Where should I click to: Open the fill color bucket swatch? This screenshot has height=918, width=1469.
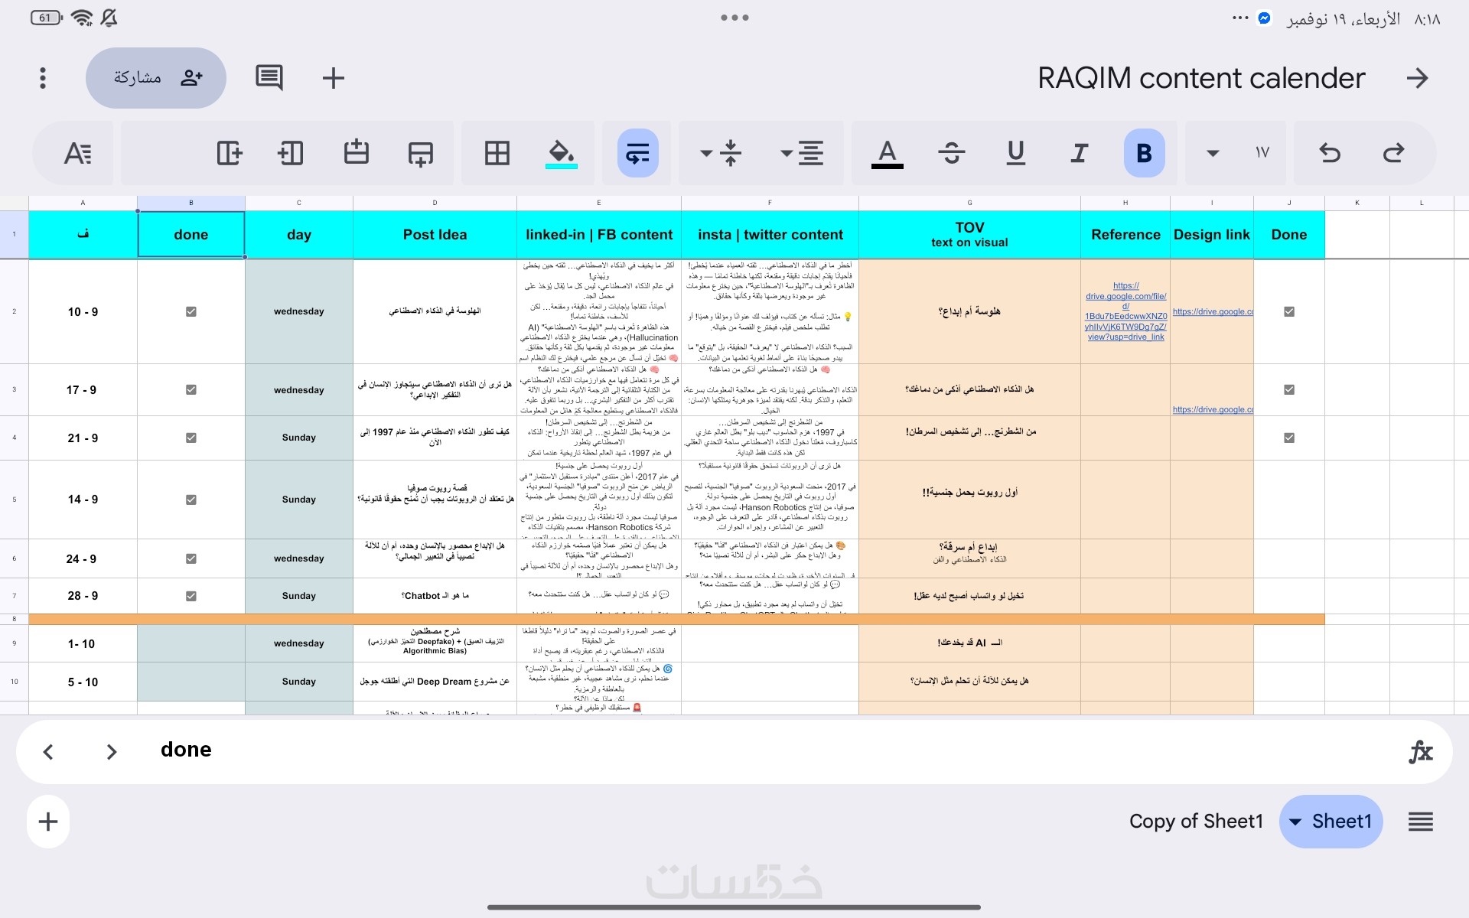pyautogui.click(x=561, y=153)
